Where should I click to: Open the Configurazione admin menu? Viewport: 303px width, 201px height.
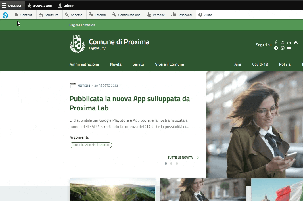click(126, 15)
